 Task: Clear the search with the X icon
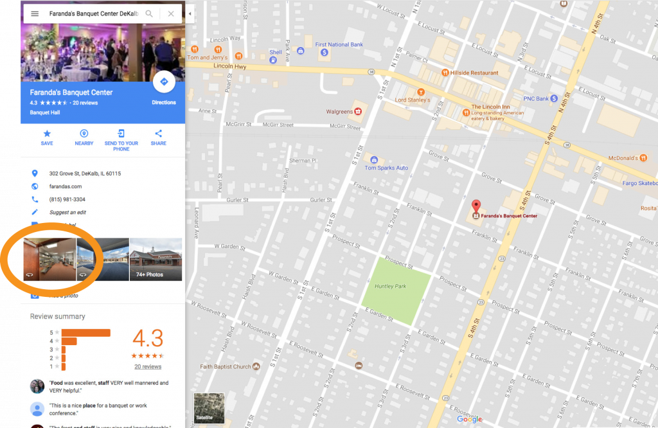[171, 14]
